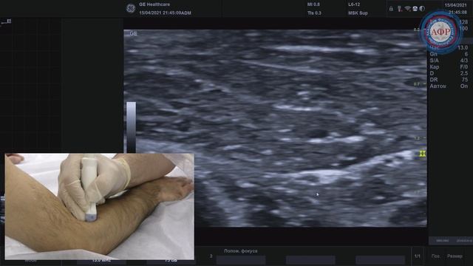Viewport: 473px width, 266px height.
Task: Click the 'MSK Sup' preset label
Action: [358, 13]
